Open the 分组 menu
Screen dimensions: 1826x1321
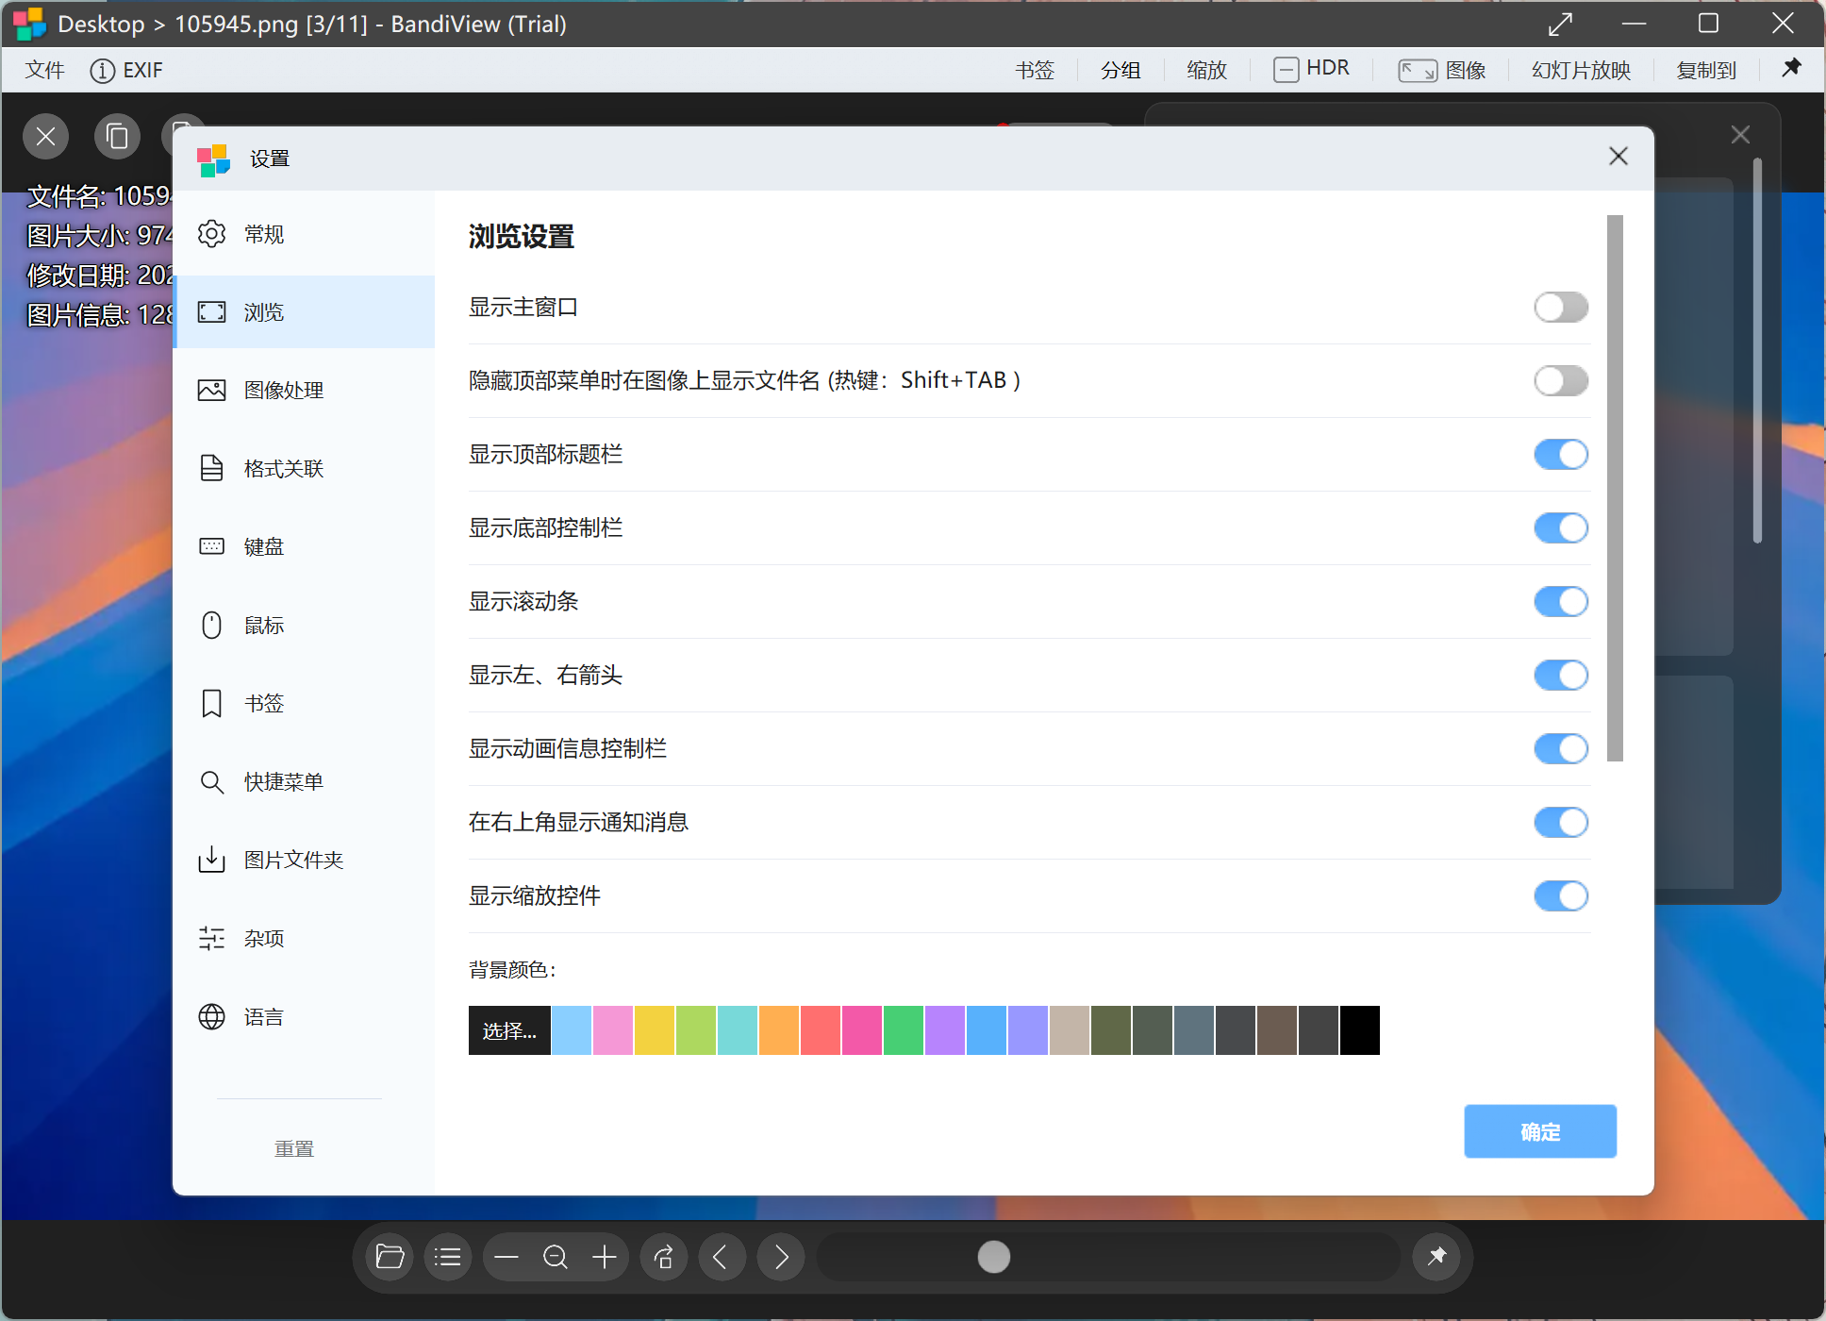pos(1120,70)
